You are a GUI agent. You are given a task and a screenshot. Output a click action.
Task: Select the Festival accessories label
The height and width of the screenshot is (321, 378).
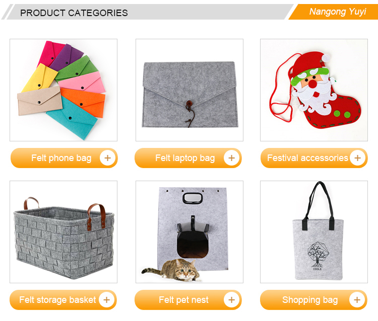(307, 158)
